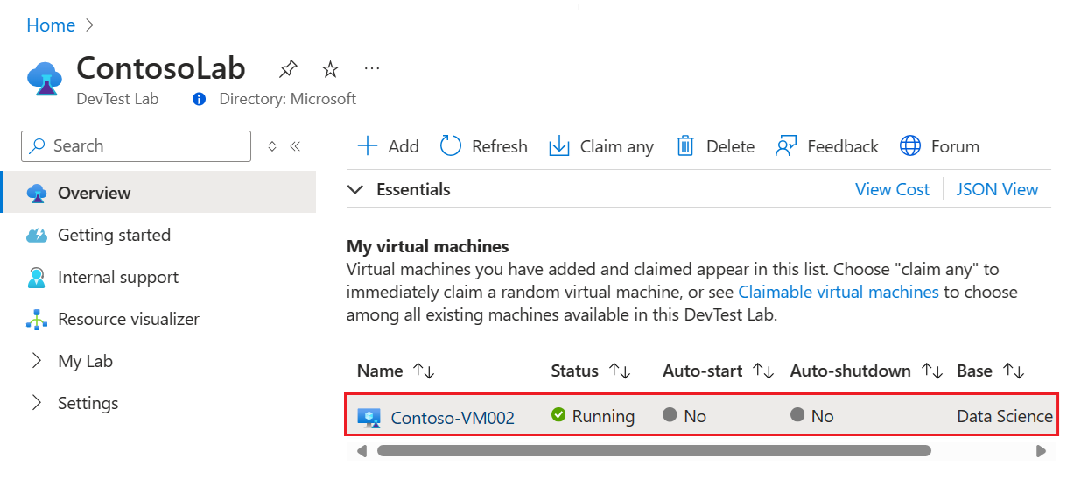Open the more options ellipsis menu
Image resolution: width=1081 pixels, height=480 pixels.
tap(372, 68)
